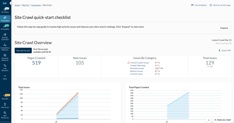The height and width of the screenshot is (123, 234).
Task: Click the Total Issues value 129
Action: point(210,63)
